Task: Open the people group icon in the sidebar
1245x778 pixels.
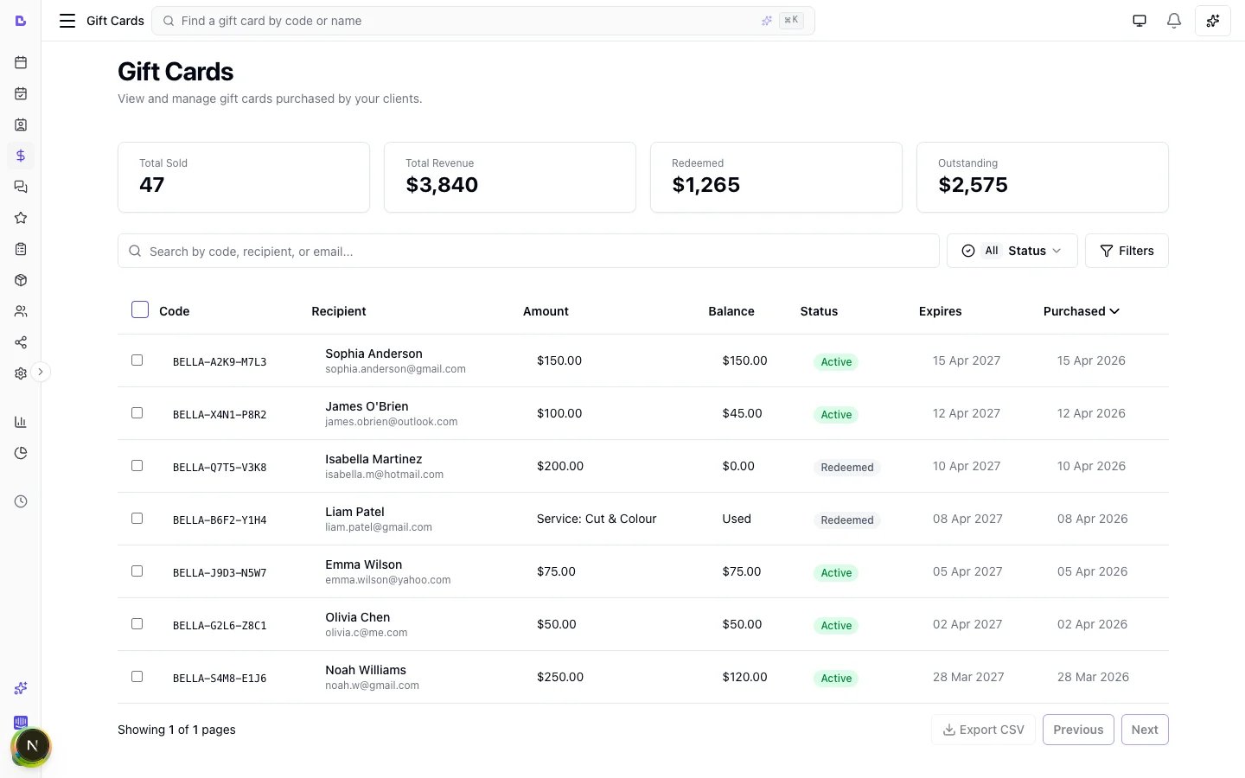Action: click(x=21, y=311)
